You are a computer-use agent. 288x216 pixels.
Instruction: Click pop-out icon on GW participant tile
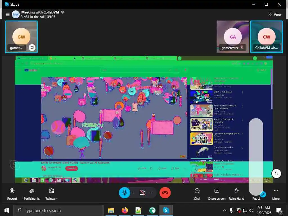point(32,48)
